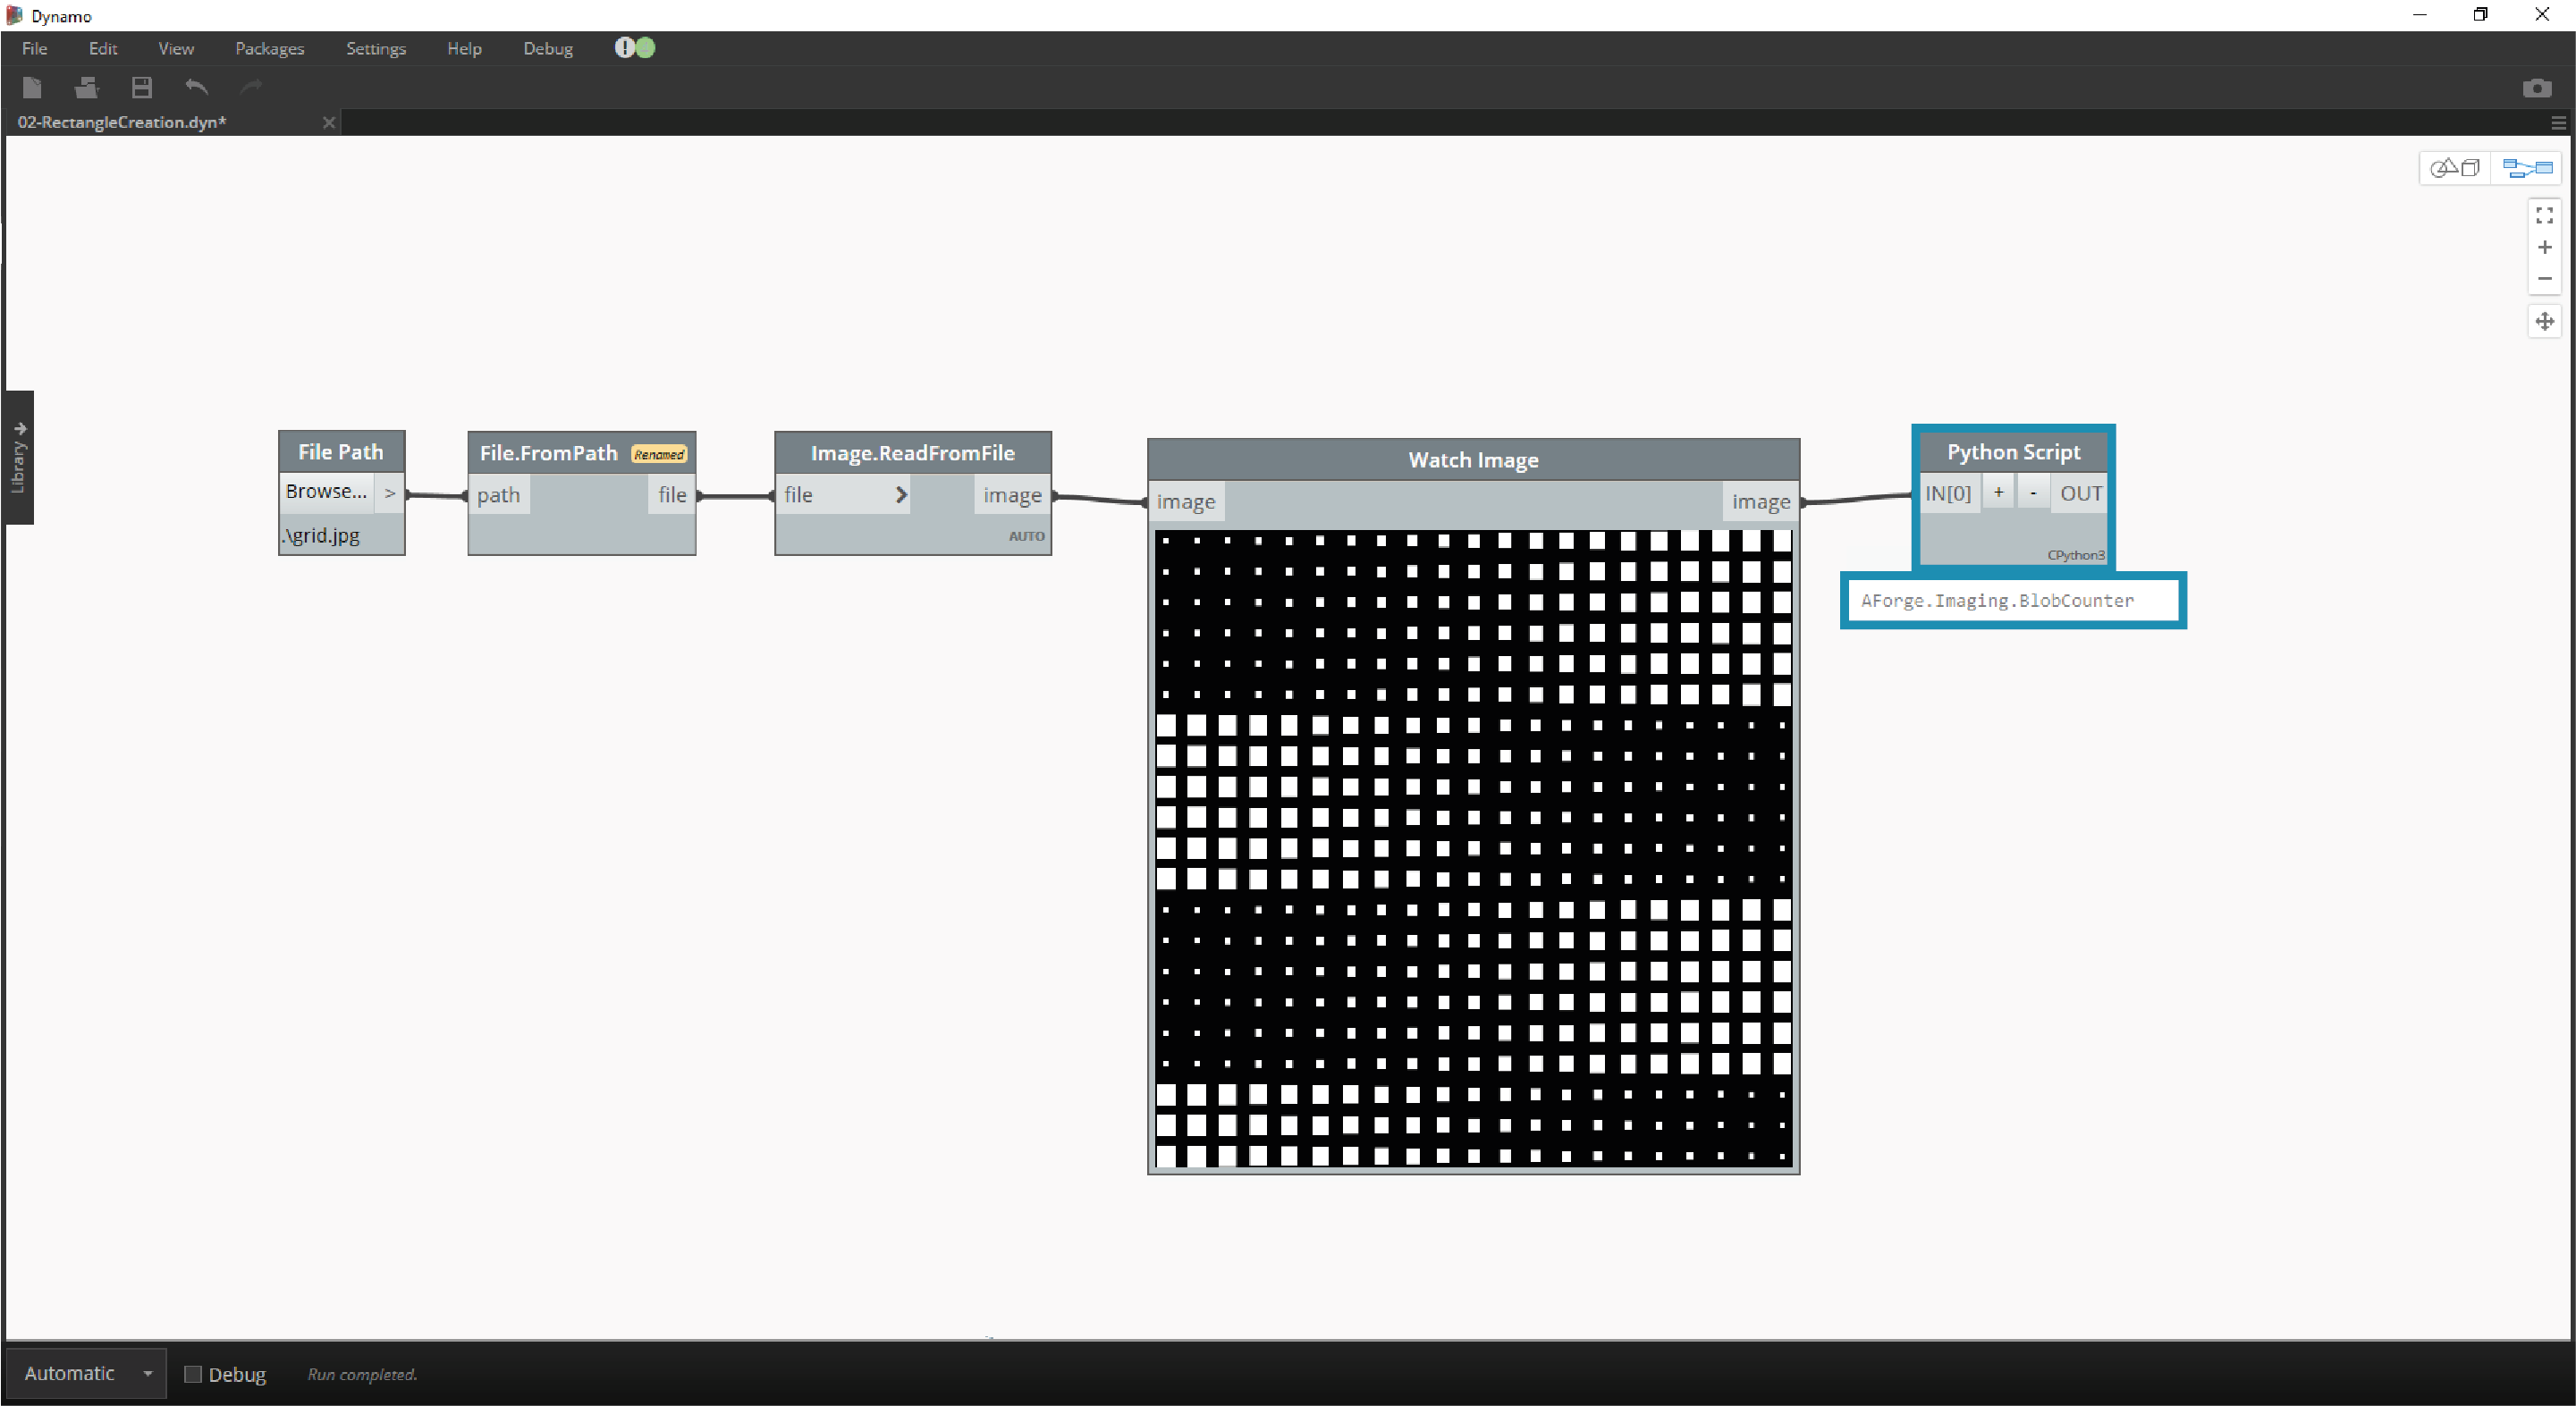
Task: Open the Packages menu
Action: coord(269,48)
